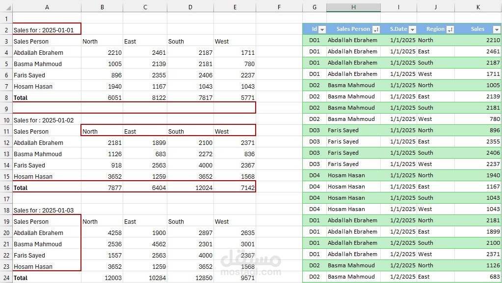Open the S.Date column filter dropdown
This screenshot has height=283, width=502.
pos(412,30)
